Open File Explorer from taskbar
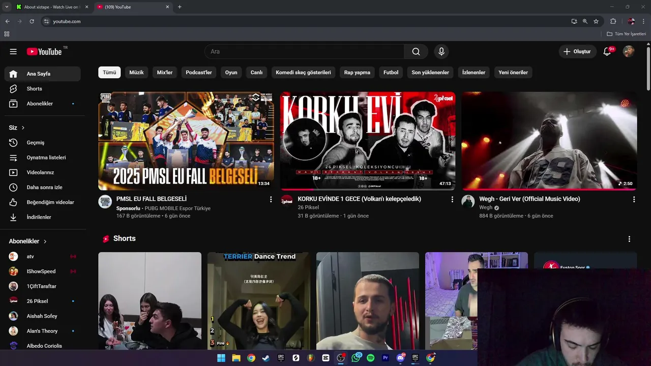This screenshot has width=651, height=366. point(236,358)
